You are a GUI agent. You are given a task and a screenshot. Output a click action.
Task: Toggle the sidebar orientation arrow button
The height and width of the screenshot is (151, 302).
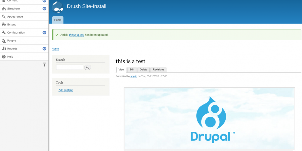(44, 65)
